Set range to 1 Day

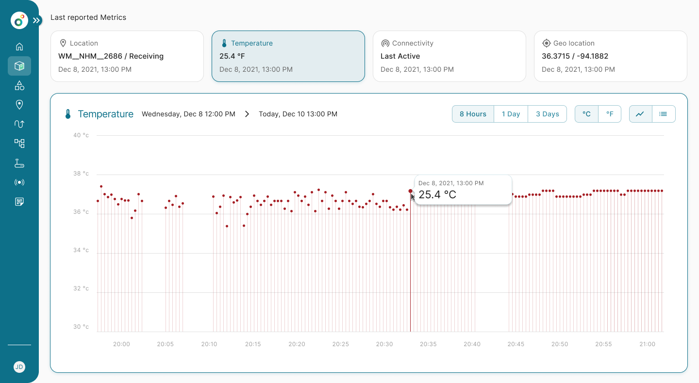(511, 114)
